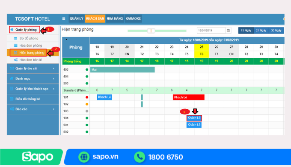This screenshot has width=291, height=167.
Task: Click the highlighted day 25 header cell
Action: (202, 47)
